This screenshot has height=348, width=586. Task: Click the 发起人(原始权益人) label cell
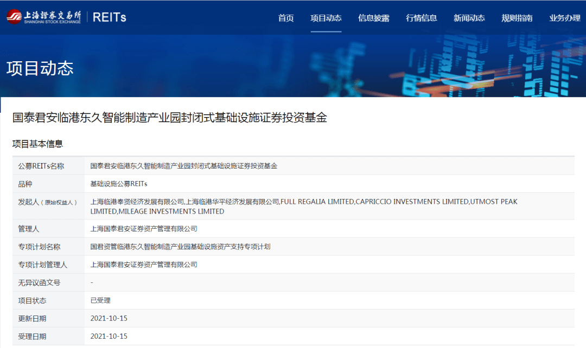(49, 206)
